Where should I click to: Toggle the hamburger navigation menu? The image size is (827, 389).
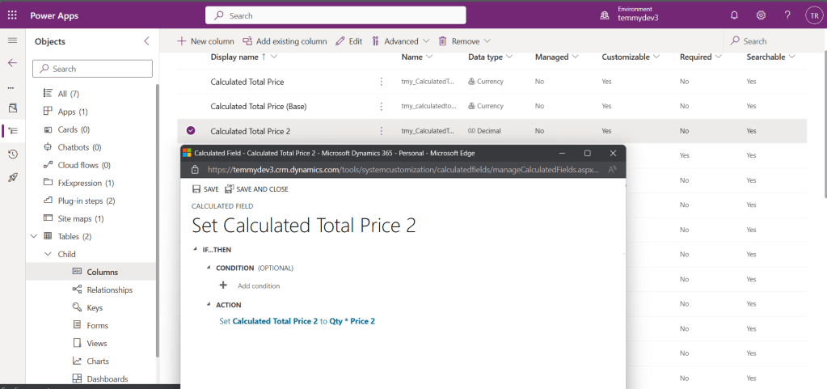[13, 40]
